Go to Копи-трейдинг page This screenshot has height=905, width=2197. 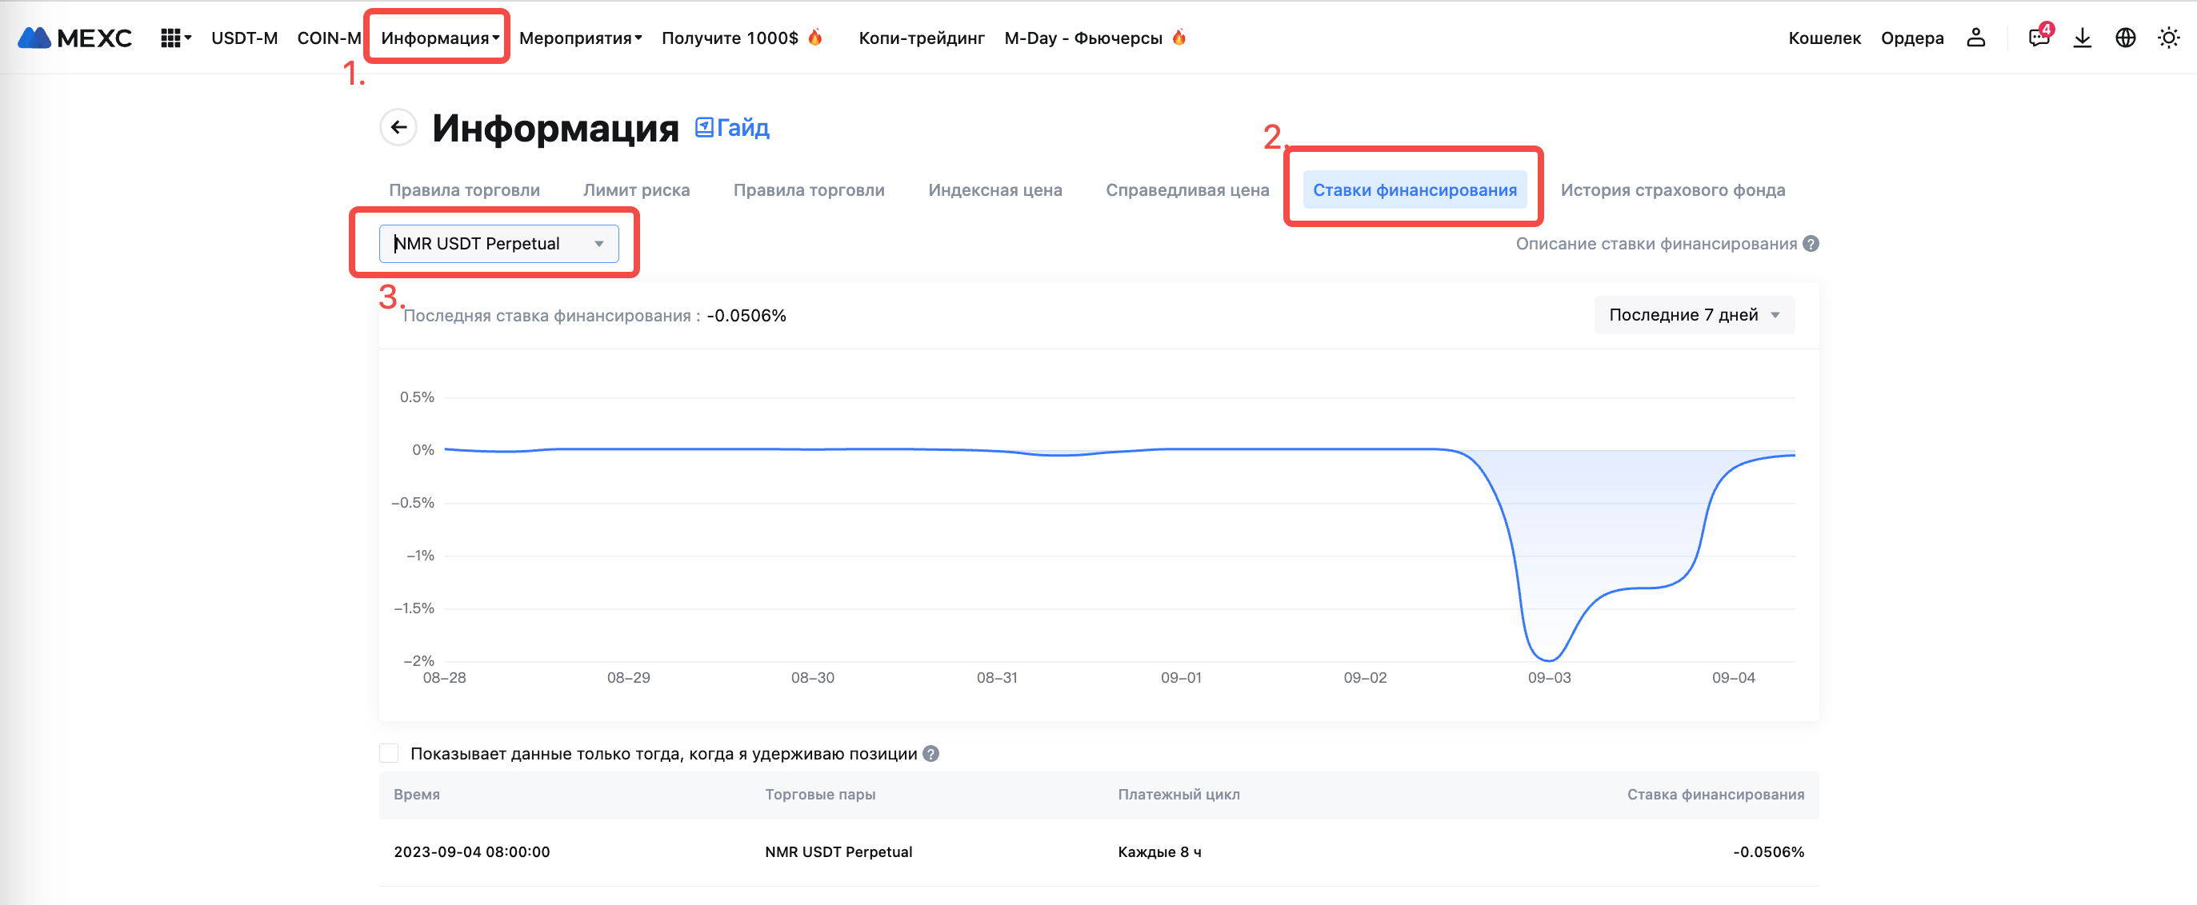point(921,38)
